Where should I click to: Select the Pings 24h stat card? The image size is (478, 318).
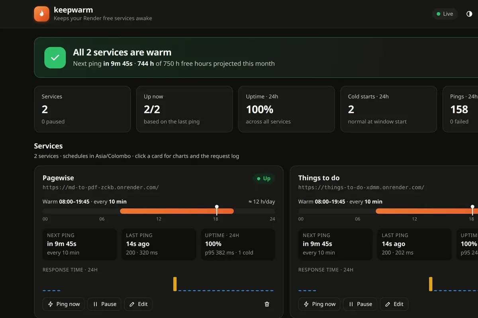460,109
